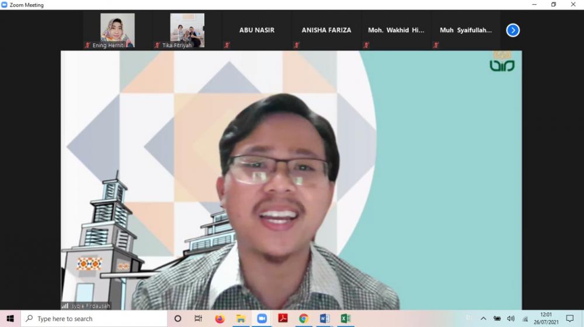584x327 pixels.
Task: Launch Adobe Acrobat Reader from taskbar
Action: (283, 319)
